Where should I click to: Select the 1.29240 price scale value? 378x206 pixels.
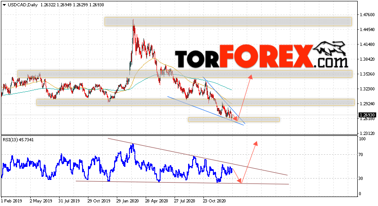coord(367,104)
